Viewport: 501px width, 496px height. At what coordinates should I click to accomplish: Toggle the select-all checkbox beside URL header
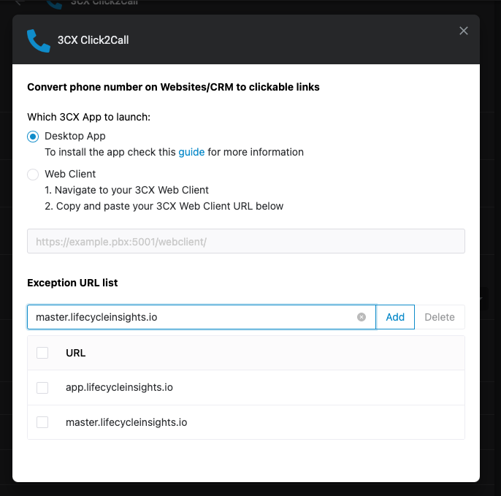pyautogui.click(x=42, y=353)
